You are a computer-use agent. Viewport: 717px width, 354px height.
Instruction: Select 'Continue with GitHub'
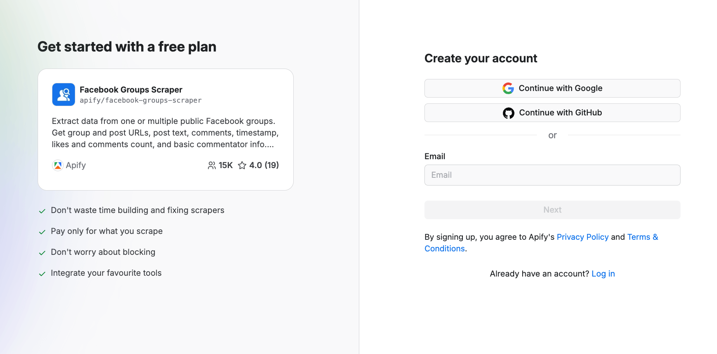[552, 113]
